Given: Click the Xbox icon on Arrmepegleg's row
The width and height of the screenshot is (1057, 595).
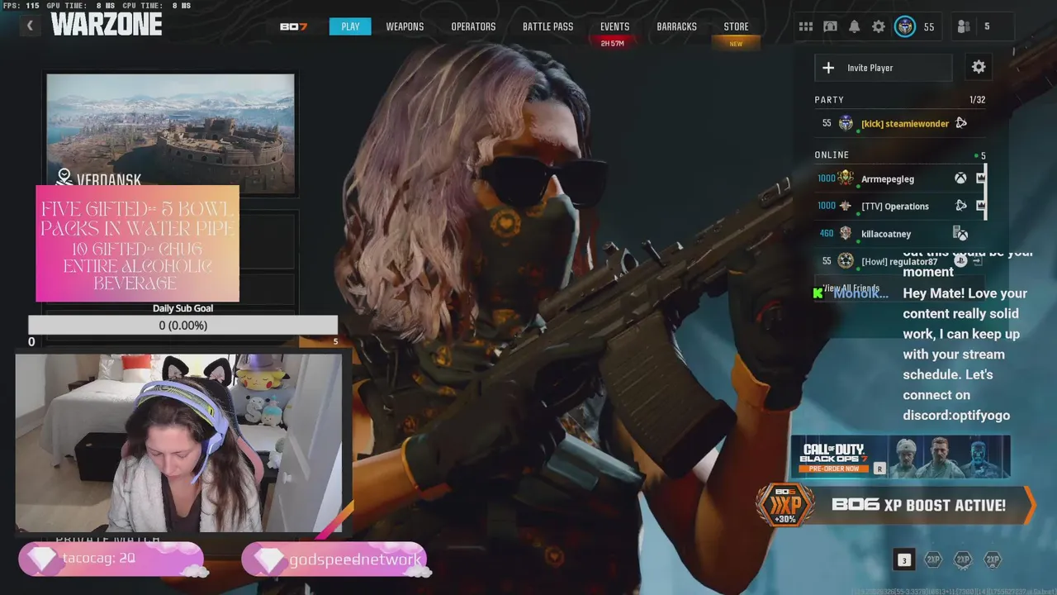Looking at the screenshot, I should tap(960, 178).
